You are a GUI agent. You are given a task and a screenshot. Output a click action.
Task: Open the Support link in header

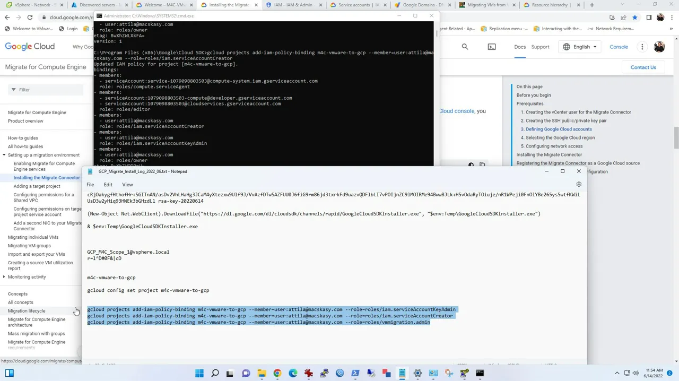[x=540, y=47]
